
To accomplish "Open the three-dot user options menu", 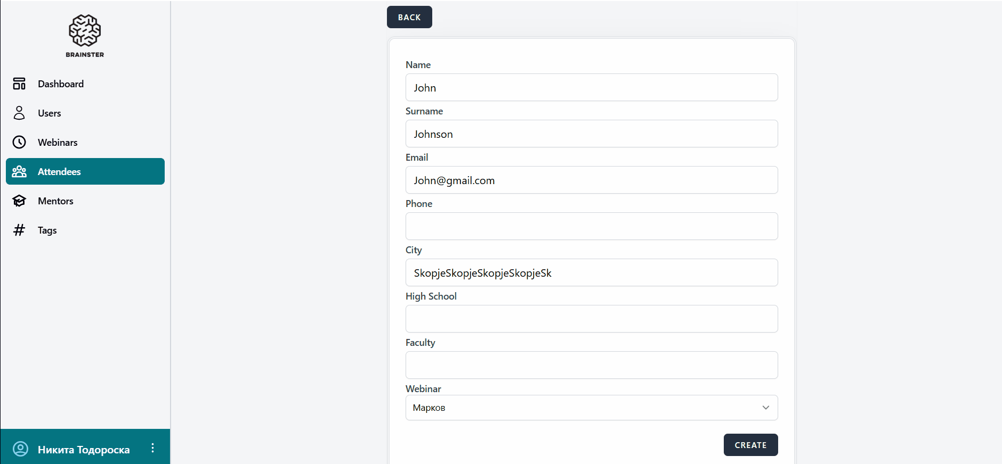I will pos(152,448).
